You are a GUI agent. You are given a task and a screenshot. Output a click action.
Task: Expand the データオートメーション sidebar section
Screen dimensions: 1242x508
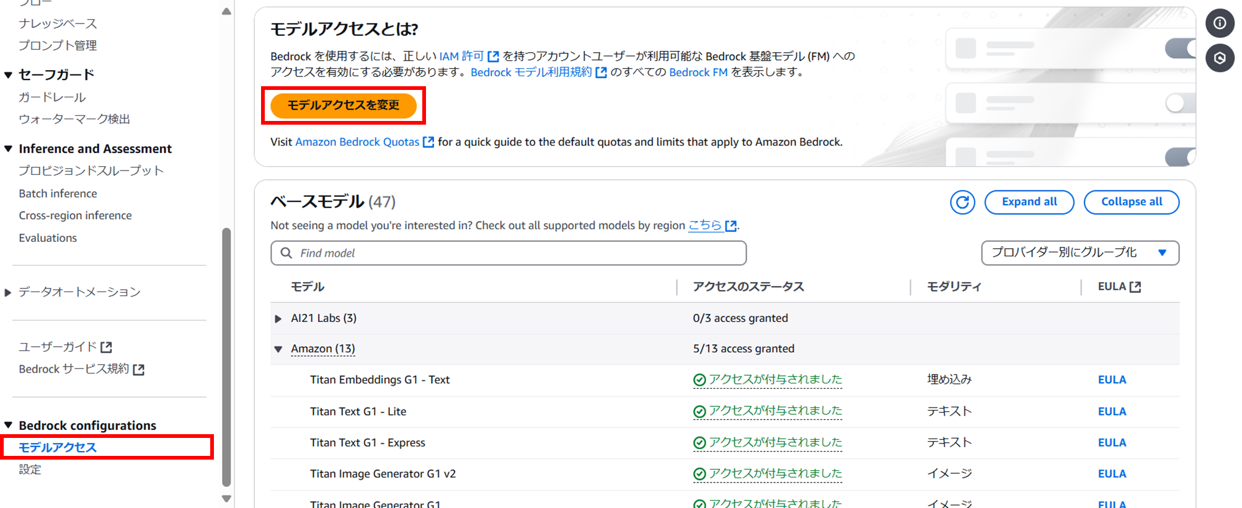point(8,292)
